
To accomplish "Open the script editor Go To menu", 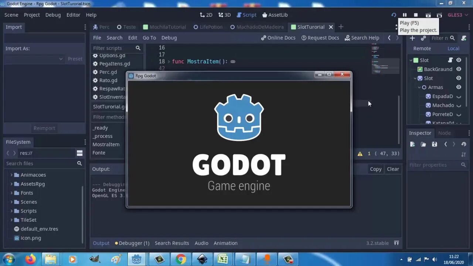I will tap(149, 38).
